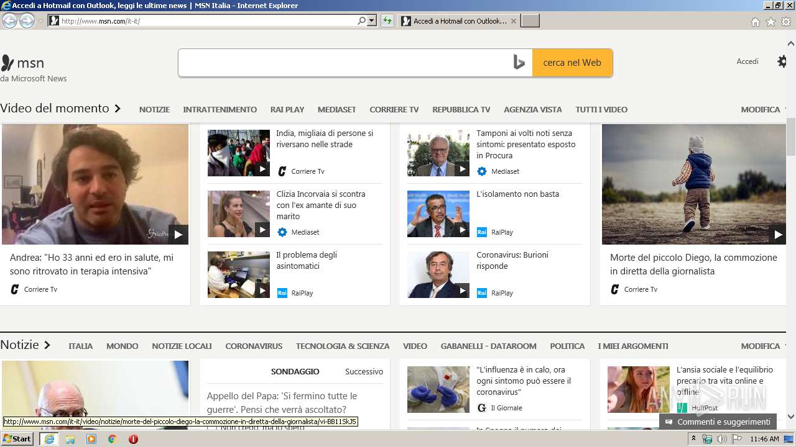Open a new blank tab
The height and width of the screenshot is (447, 796).
530,21
